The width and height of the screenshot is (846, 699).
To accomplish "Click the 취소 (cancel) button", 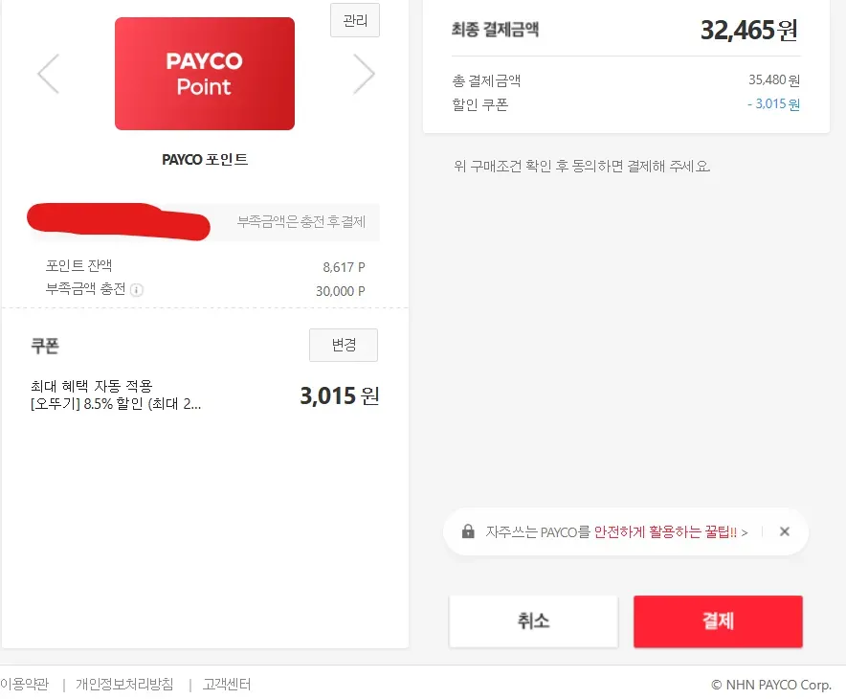I will 534,621.
